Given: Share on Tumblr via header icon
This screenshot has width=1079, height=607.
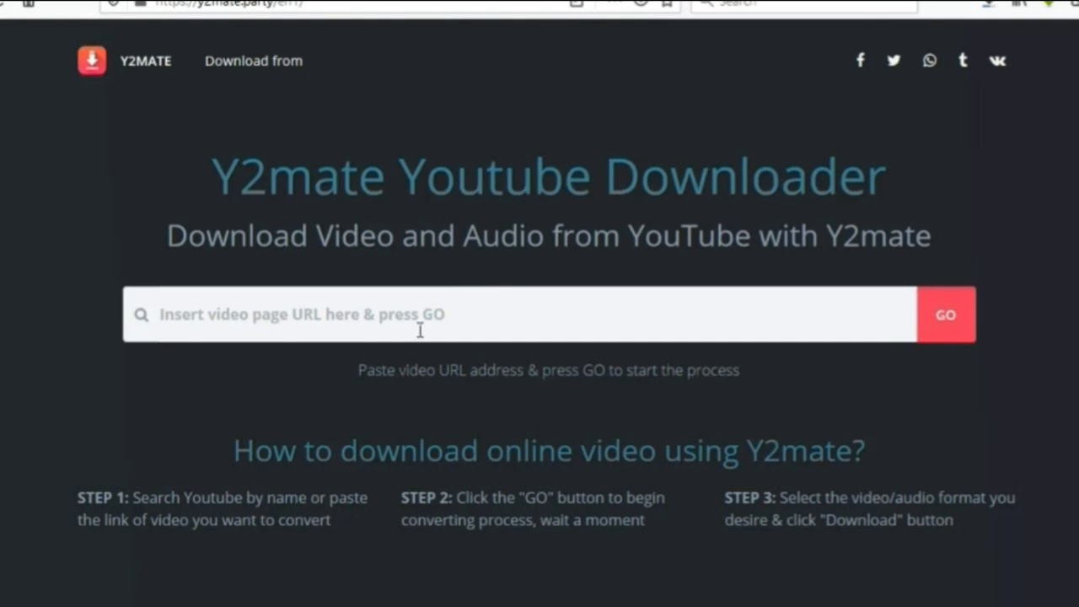Looking at the screenshot, I should pyautogui.click(x=963, y=60).
